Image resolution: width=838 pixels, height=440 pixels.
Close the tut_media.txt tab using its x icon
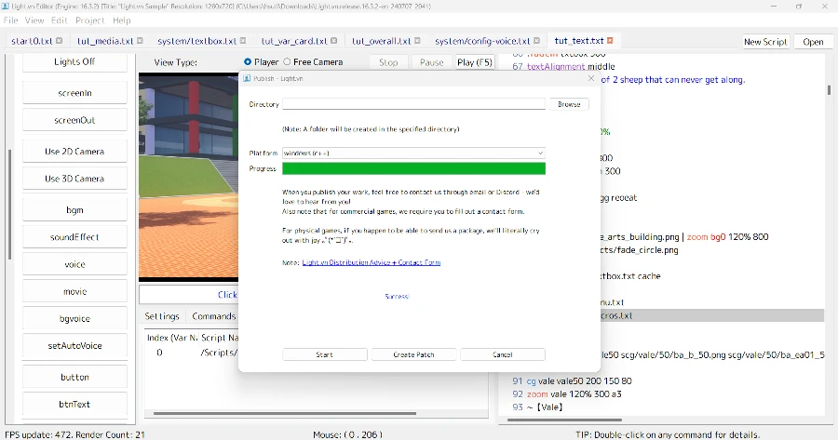(x=141, y=41)
